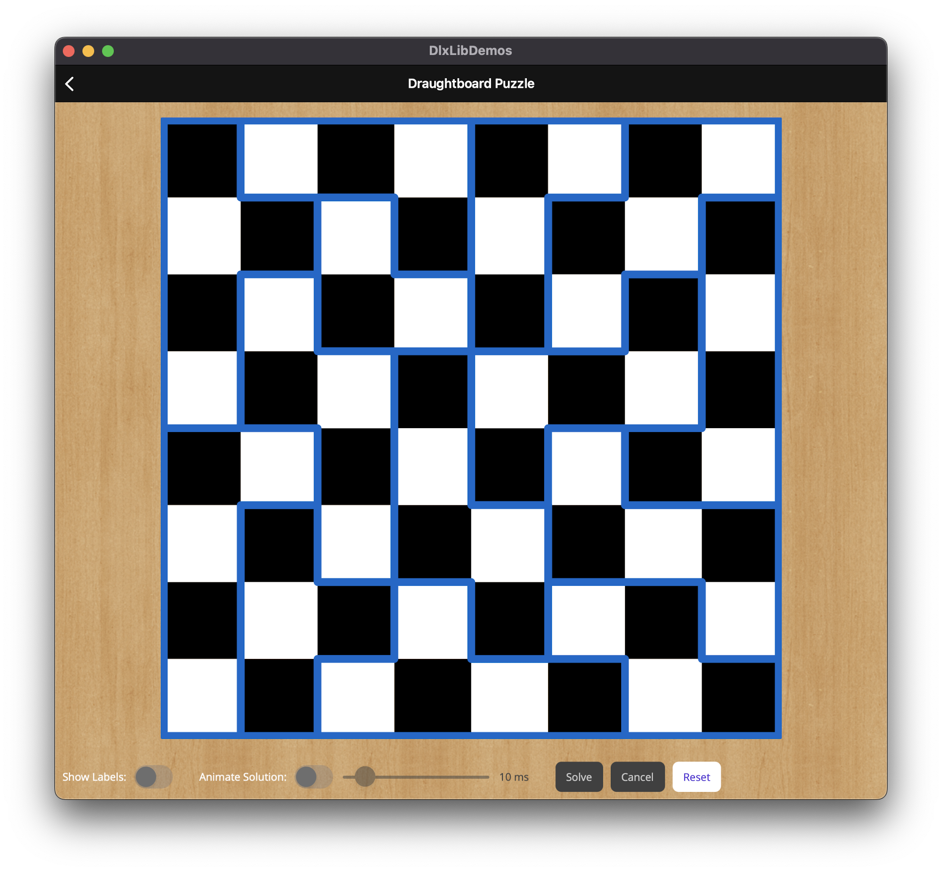Click the Animate Solution text label
The width and height of the screenshot is (942, 872).
[242, 777]
